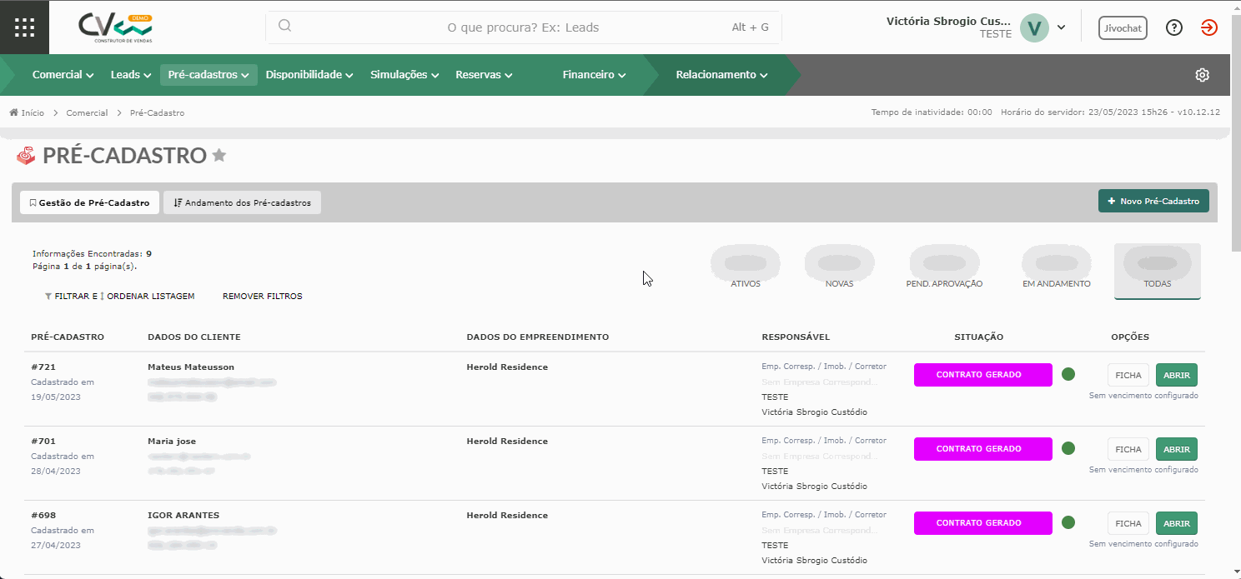Click pre-cadastro number #701

coord(43,441)
